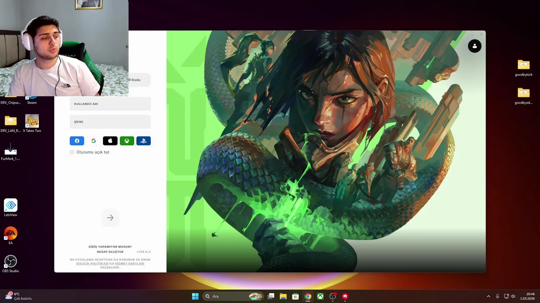This screenshot has width=540, height=303.
Task: Select the FurMark desktop icon
Action: click(x=11, y=152)
